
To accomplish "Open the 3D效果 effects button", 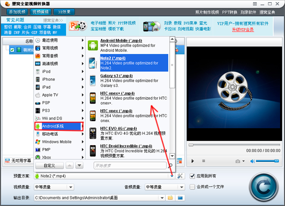I will click(64, 12).
